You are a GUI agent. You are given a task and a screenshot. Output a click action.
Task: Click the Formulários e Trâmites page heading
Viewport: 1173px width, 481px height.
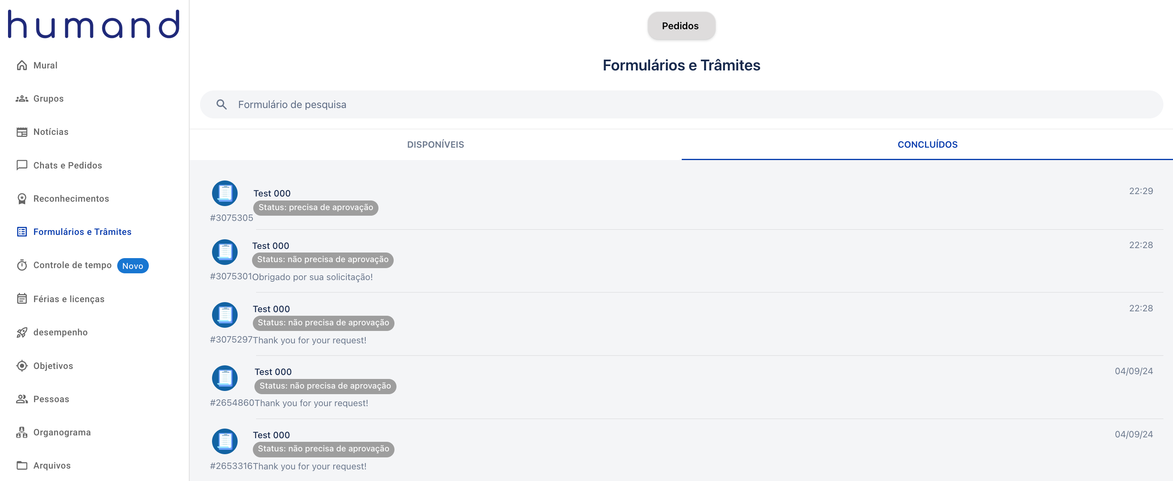tap(681, 65)
